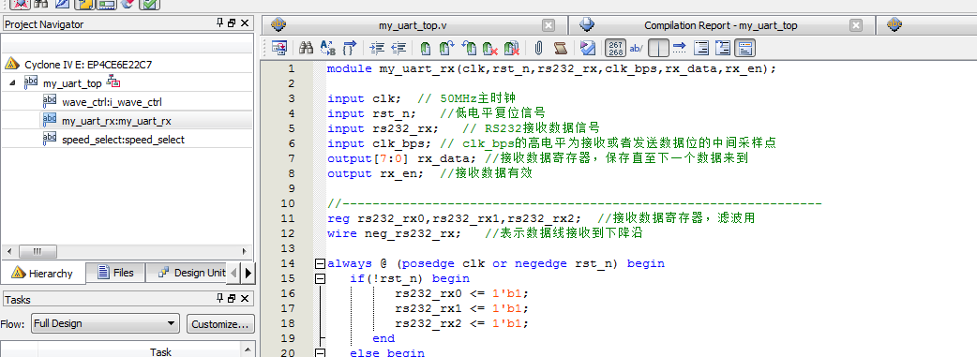Switch to the Files tab

(116, 273)
